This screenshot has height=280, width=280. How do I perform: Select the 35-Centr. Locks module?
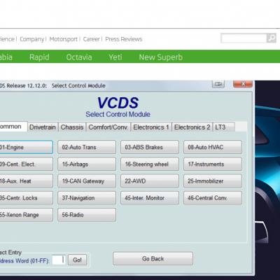(x=26, y=198)
